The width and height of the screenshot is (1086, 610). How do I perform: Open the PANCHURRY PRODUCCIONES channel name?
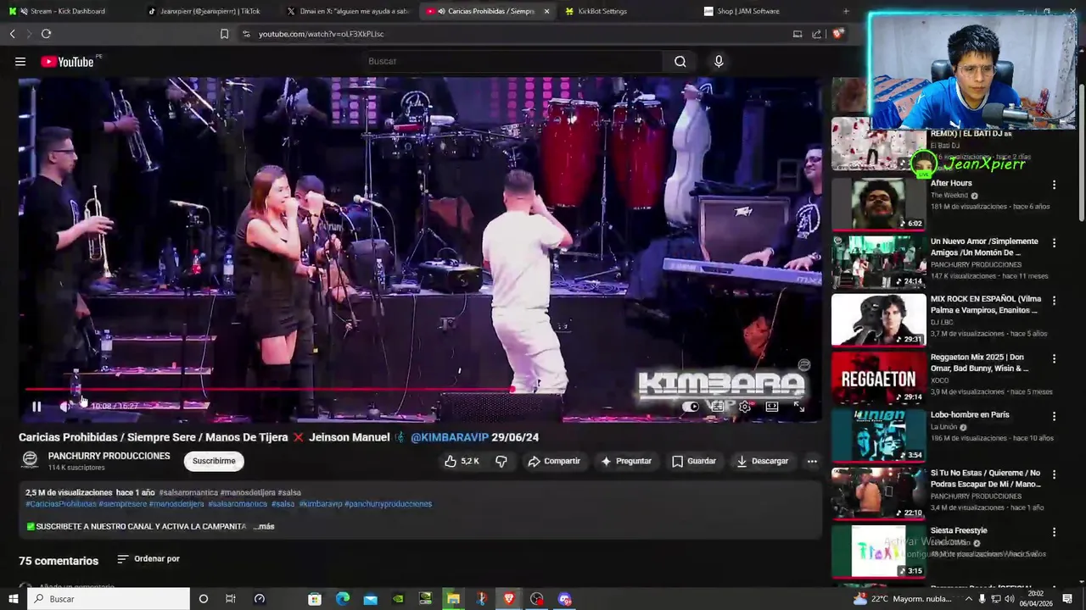click(x=109, y=456)
